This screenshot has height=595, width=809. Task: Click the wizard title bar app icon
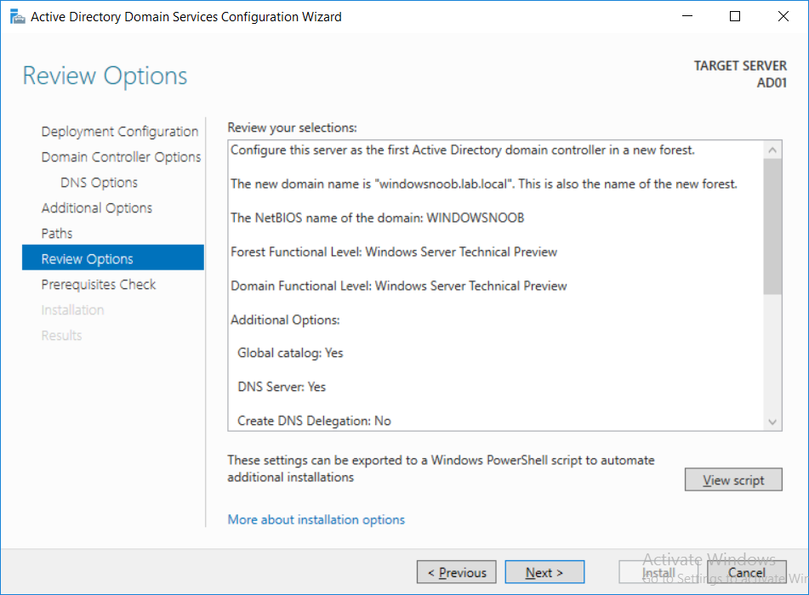point(17,16)
